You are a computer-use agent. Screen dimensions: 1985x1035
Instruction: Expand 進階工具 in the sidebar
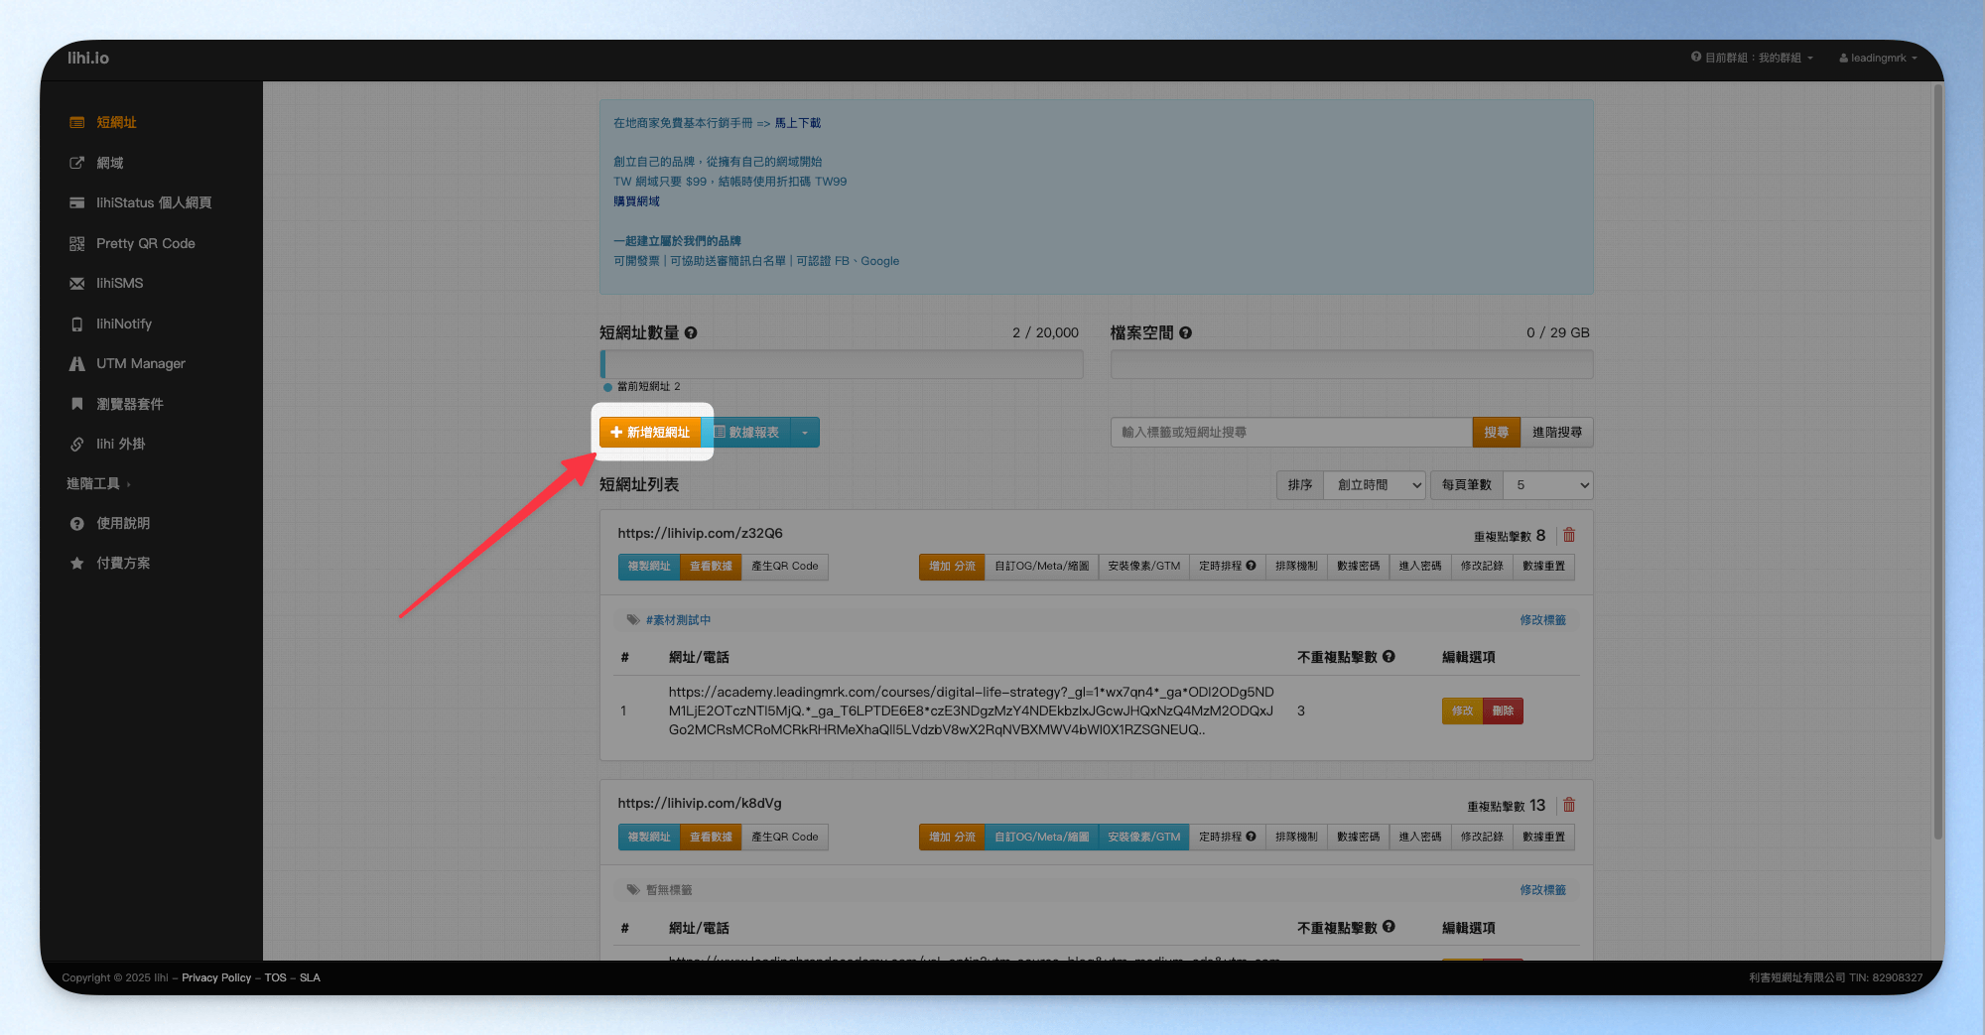[x=98, y=483]
